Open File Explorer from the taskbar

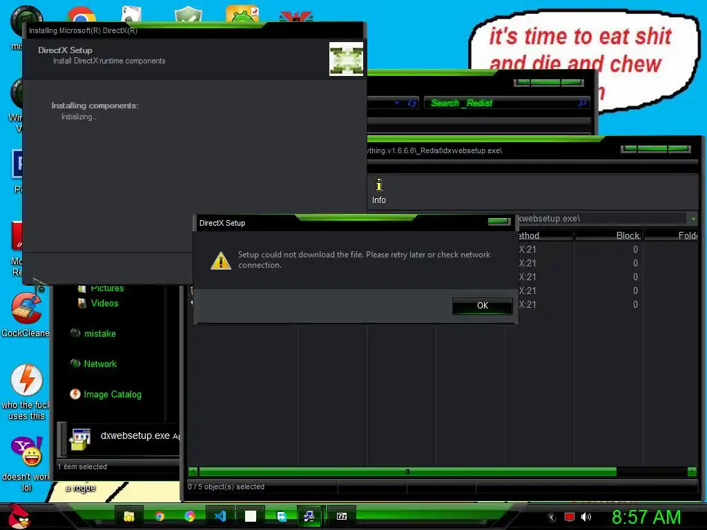pyautogui.click(x=129, y=516)
